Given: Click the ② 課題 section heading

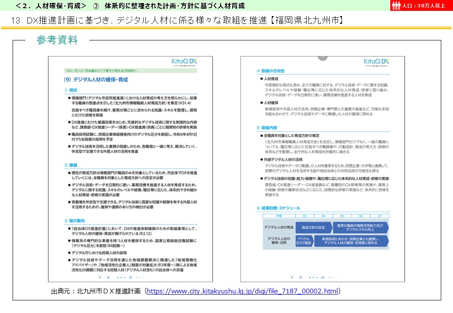Looking at the screenshot, I should [71, 165].
